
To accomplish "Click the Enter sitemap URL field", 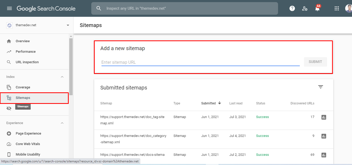I will point(200,62).
